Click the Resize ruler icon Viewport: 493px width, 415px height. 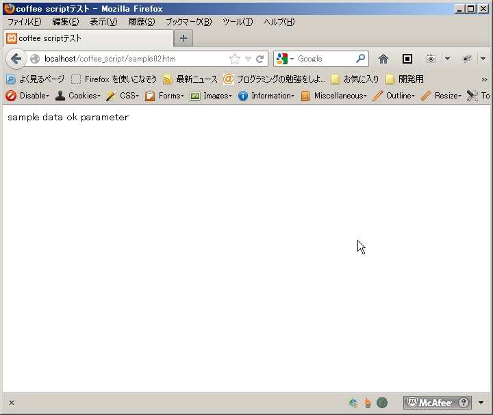426,96
